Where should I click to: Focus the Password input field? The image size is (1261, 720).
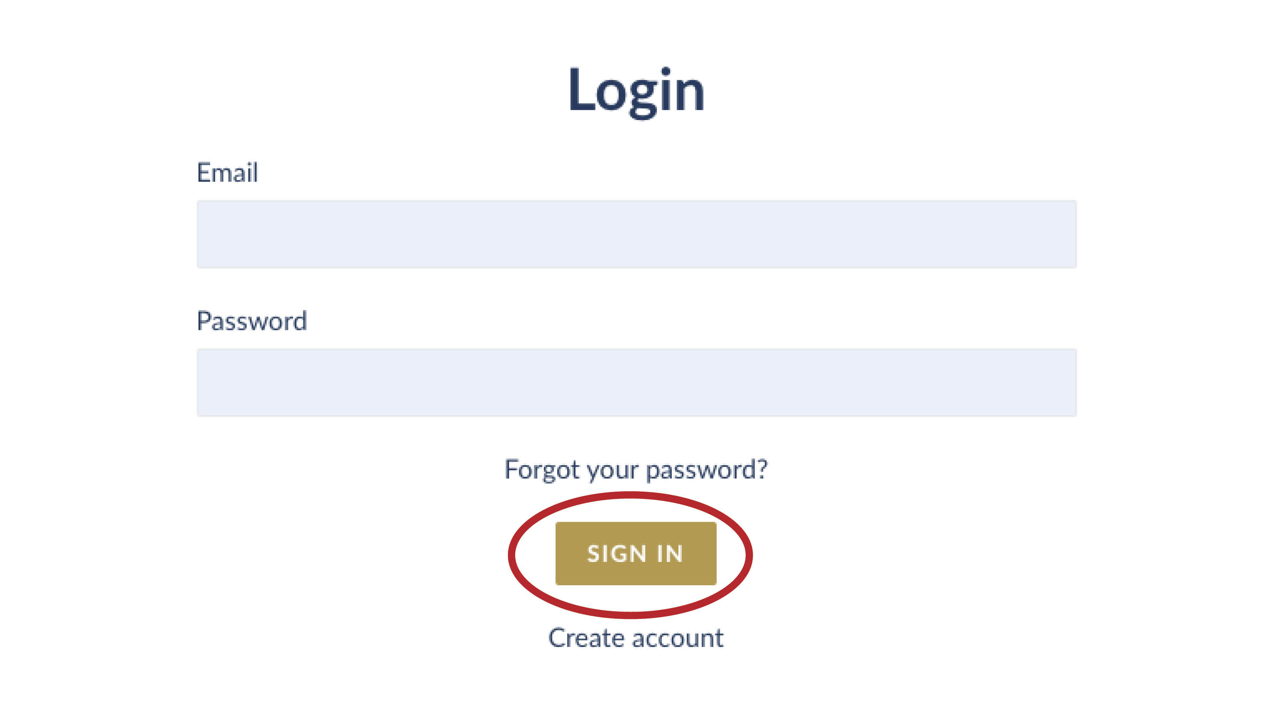point(636,382)
